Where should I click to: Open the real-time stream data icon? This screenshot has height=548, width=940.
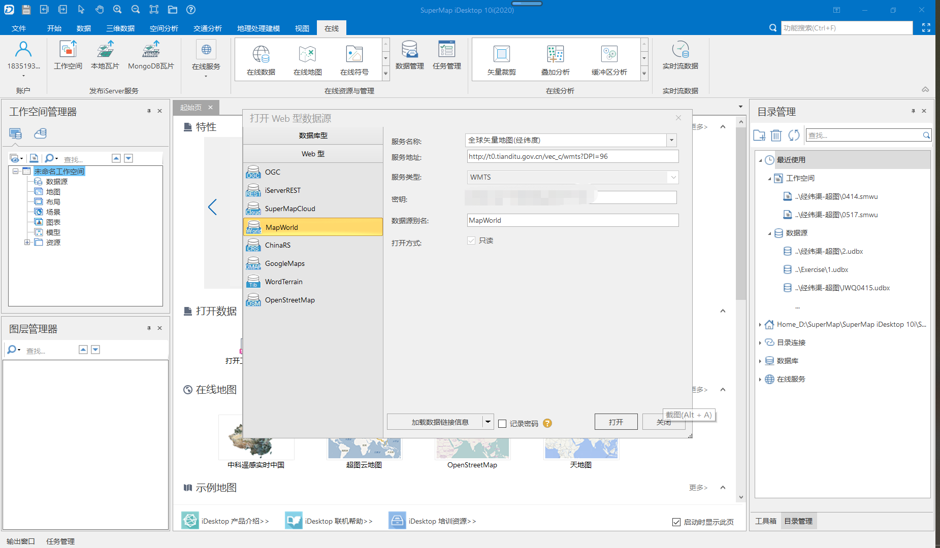point(680,49)
